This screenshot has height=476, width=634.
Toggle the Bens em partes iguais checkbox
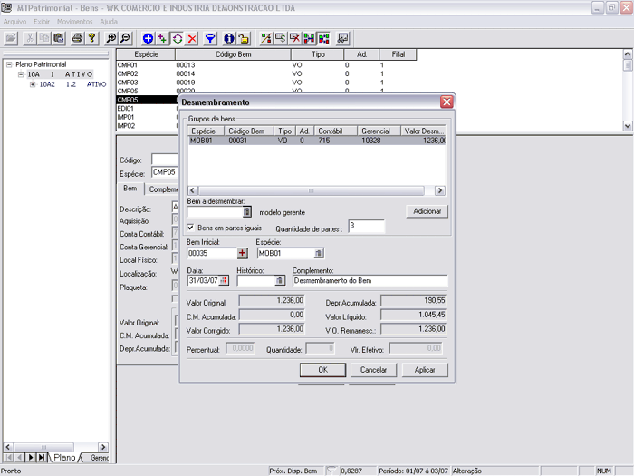pos(190,227)
